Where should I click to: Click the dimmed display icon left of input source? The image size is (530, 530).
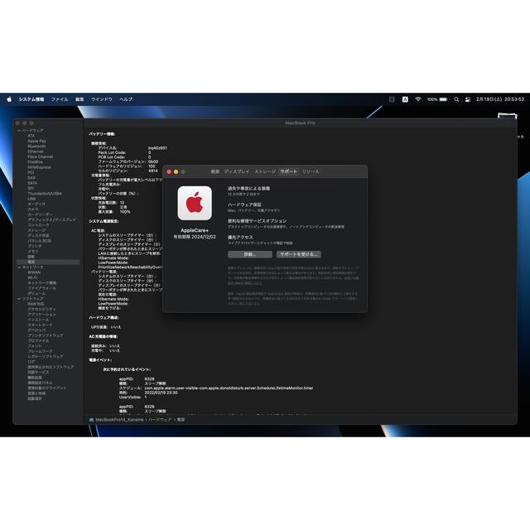[392, 99]
